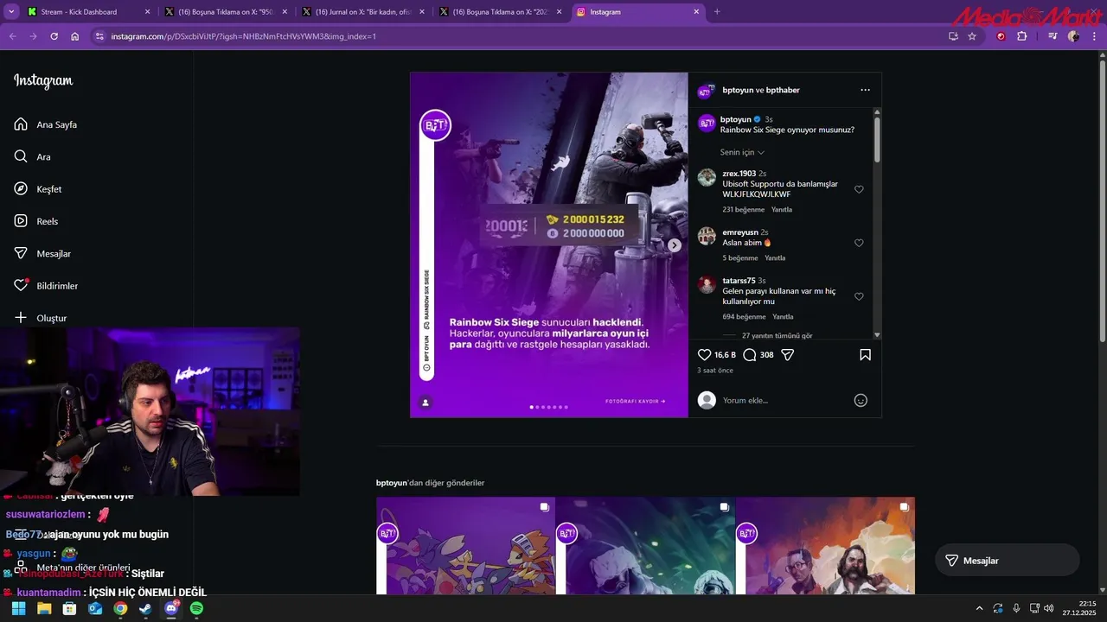The image size is (1107, 622).
Task: Expand the Senin için comment filter
Action: (x=742, y=152)
